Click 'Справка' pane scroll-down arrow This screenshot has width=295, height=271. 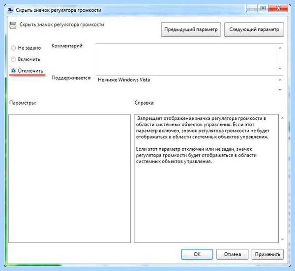pyautogui.click(x=282, y=239)
